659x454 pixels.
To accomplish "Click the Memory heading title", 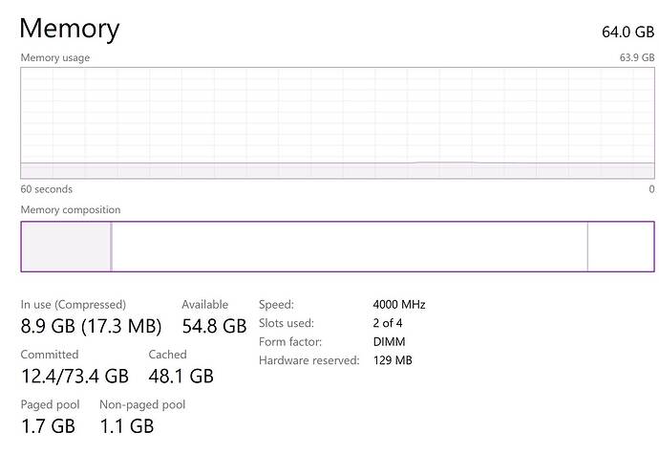I will (x=70, y=29).
